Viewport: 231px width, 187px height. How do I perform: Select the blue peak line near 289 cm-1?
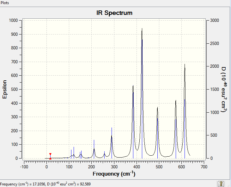pos(112,143)
